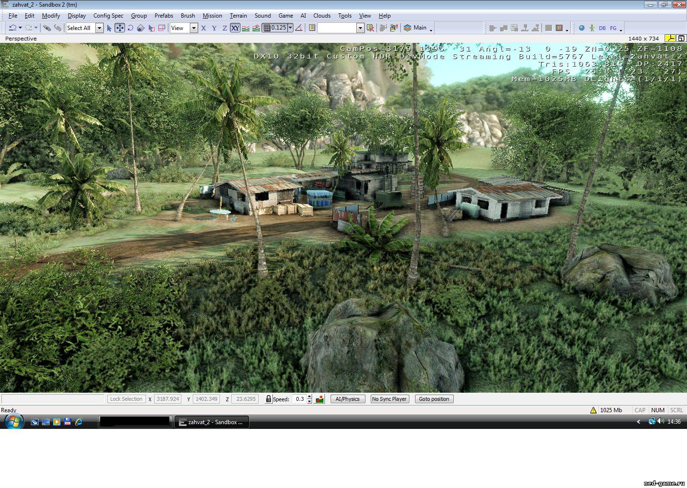Open the FG Flow Graph button
This screenshot has height=488, width=687.
pyautogui.click(x=613, y=28)
